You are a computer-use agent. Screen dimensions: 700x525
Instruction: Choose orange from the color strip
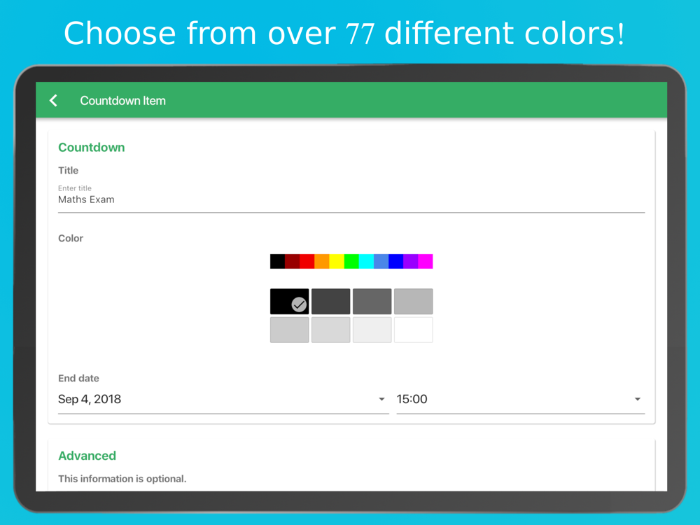point(322,261)
